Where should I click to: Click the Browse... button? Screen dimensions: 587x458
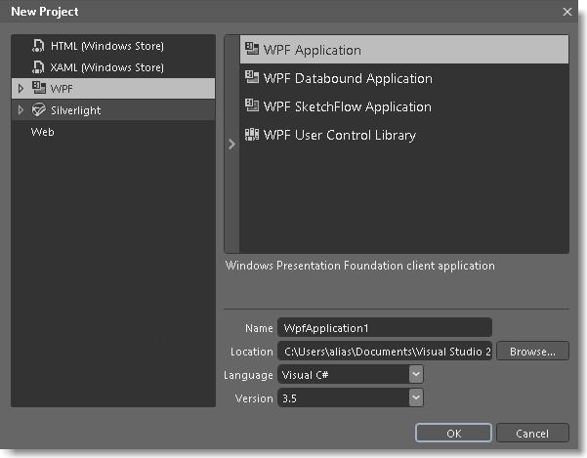[532, 351]
